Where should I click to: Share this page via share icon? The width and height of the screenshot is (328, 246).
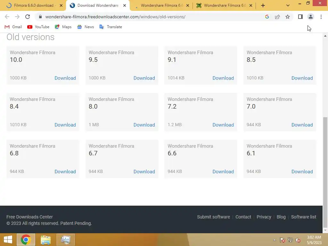click(277, 17)
